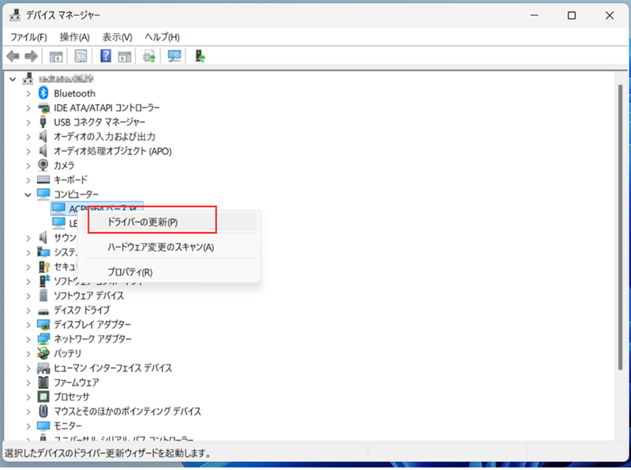Click the forward navigation arrow icon
Screen dimensions: 631x470
tap(30, 55)
